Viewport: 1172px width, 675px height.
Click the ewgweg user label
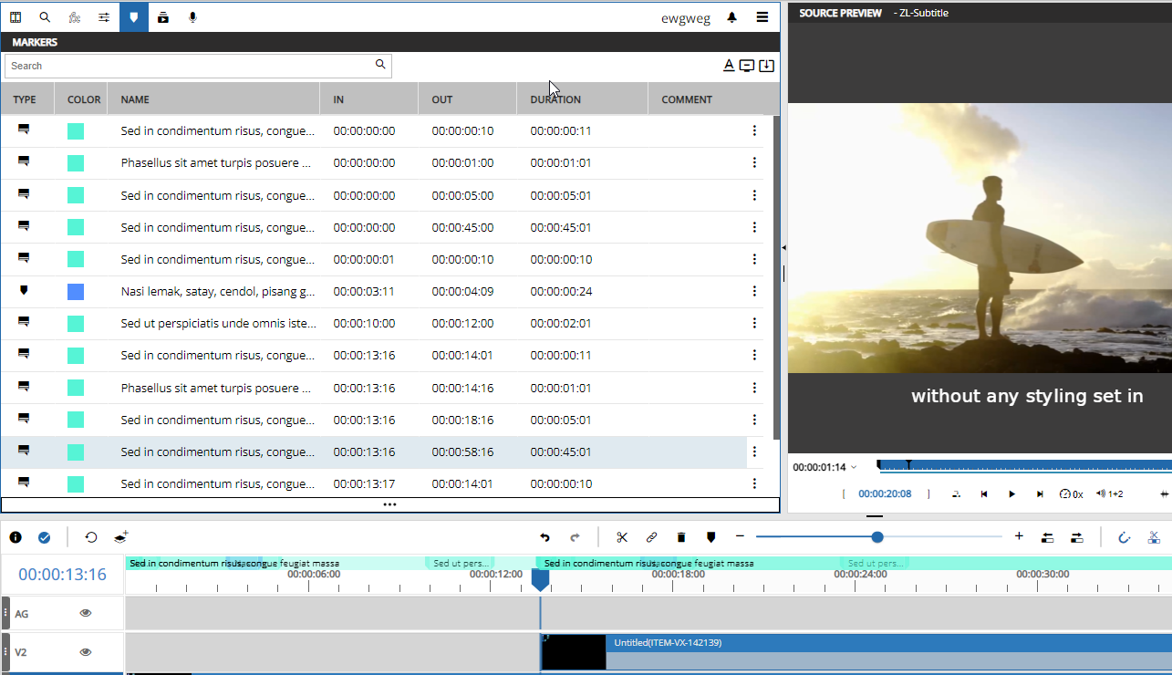[686, 17]
